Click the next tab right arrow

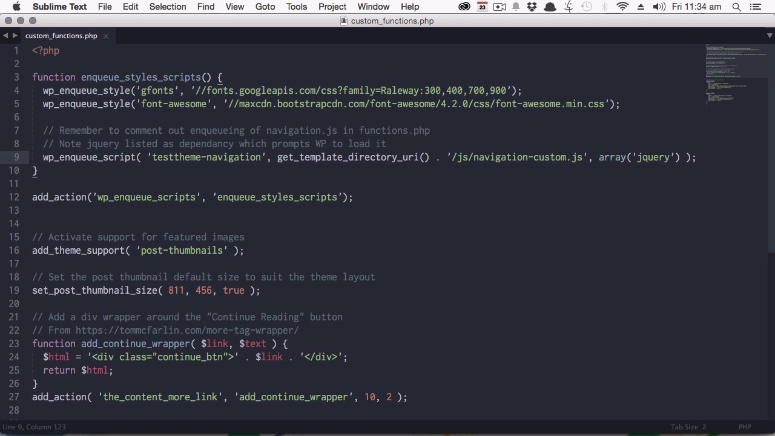click(15, 36)
